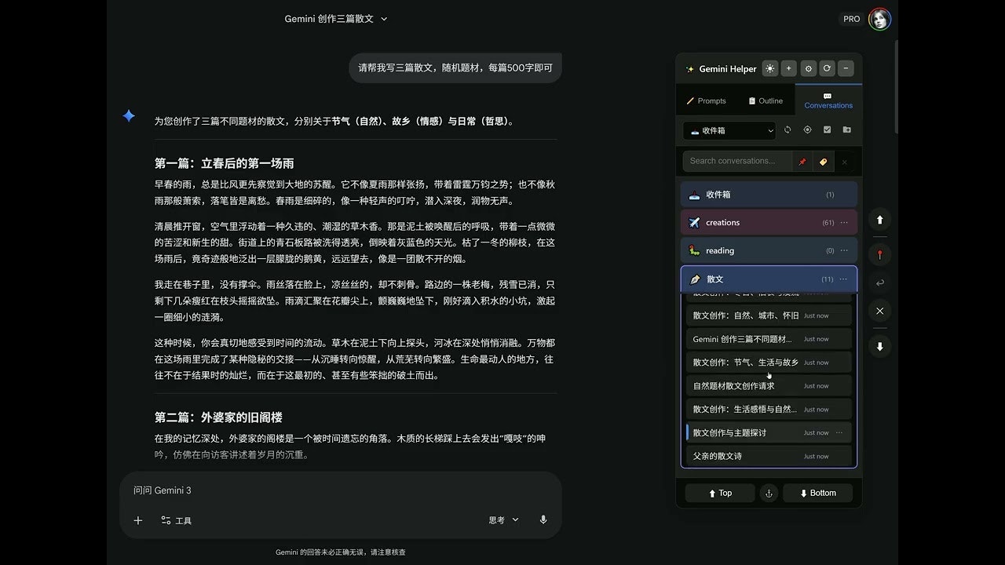Image resolution: width=1005 pixels, height=565 pixels.
Task: Clear the conversation search with X
Action: [x=844, y=162]
